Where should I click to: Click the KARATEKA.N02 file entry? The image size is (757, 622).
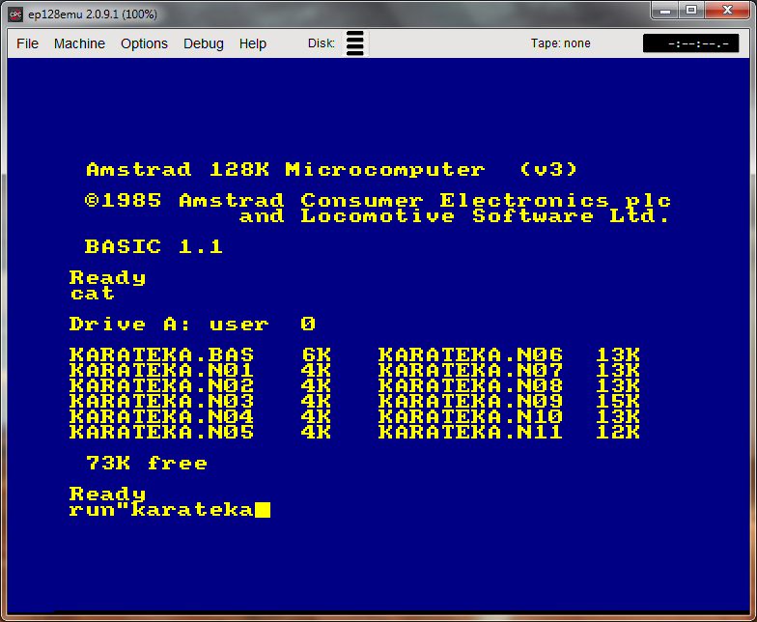point(161,386)
